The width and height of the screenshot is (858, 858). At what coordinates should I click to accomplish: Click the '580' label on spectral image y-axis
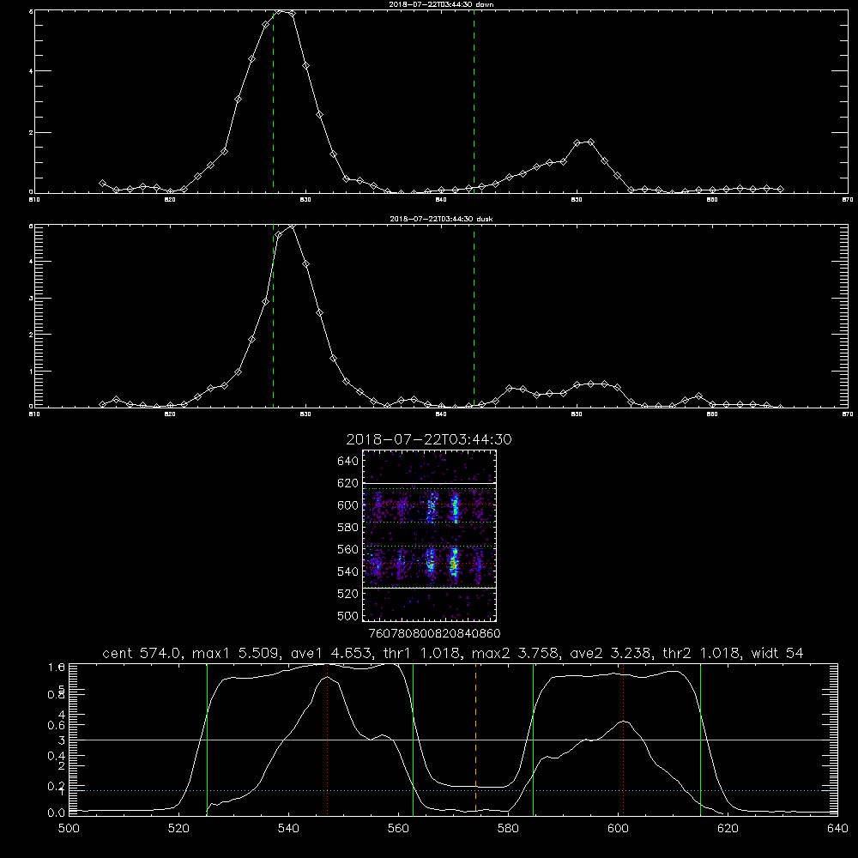(x=348, y=528)
